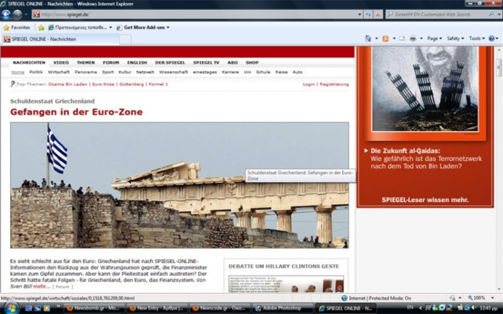This screenshot has height=314, width=503.
Task: Open the article's Forum link
Action: click(63, 287)
